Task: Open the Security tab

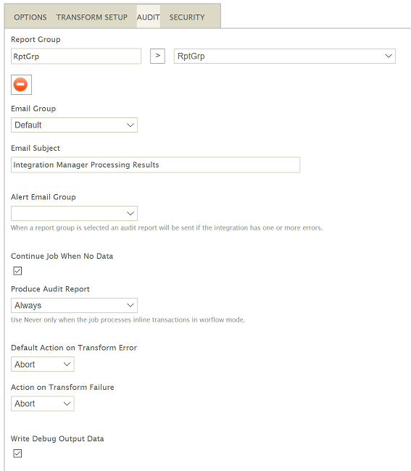Action: [187, 17]
